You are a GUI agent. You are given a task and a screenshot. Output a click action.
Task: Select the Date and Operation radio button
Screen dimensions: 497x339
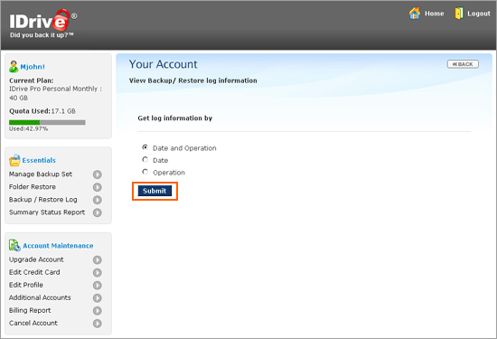click(x=145, y=147)
